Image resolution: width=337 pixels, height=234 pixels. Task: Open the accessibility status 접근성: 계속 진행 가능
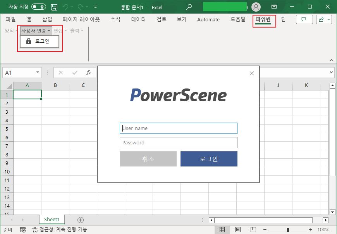pos(60,229)
